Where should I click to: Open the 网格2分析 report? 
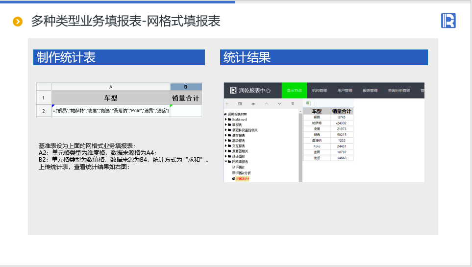pyautogui.click(x=243, y=173)
